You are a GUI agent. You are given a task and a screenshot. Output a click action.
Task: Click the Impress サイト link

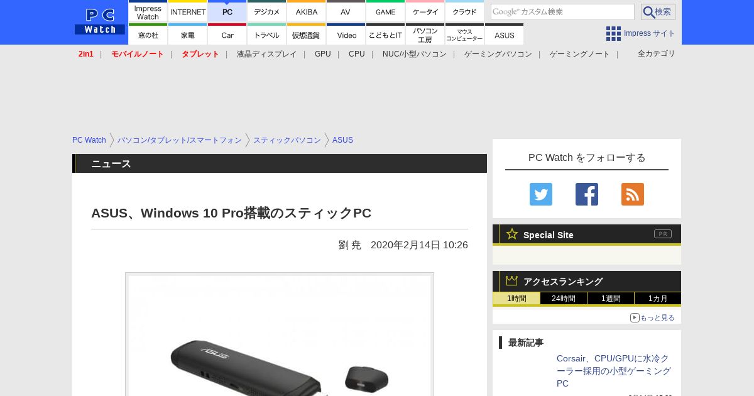pyautogui.click(x=650, y=33)
